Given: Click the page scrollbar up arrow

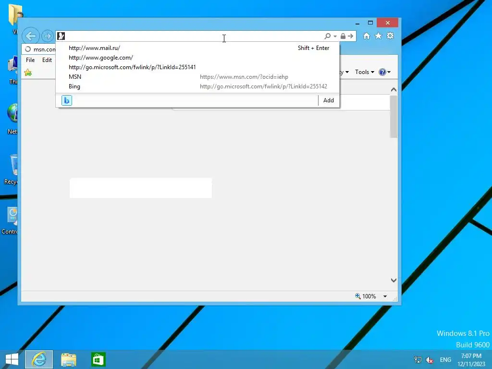Looking at the screenshot, I should coord(394,90).
